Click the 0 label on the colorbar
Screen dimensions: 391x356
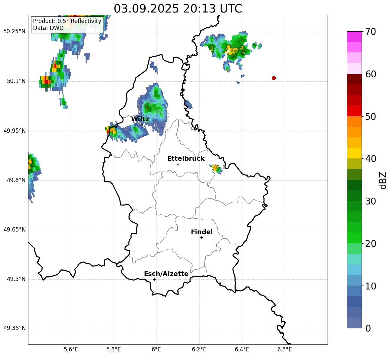pyautogui.click(x=368, y=328)
